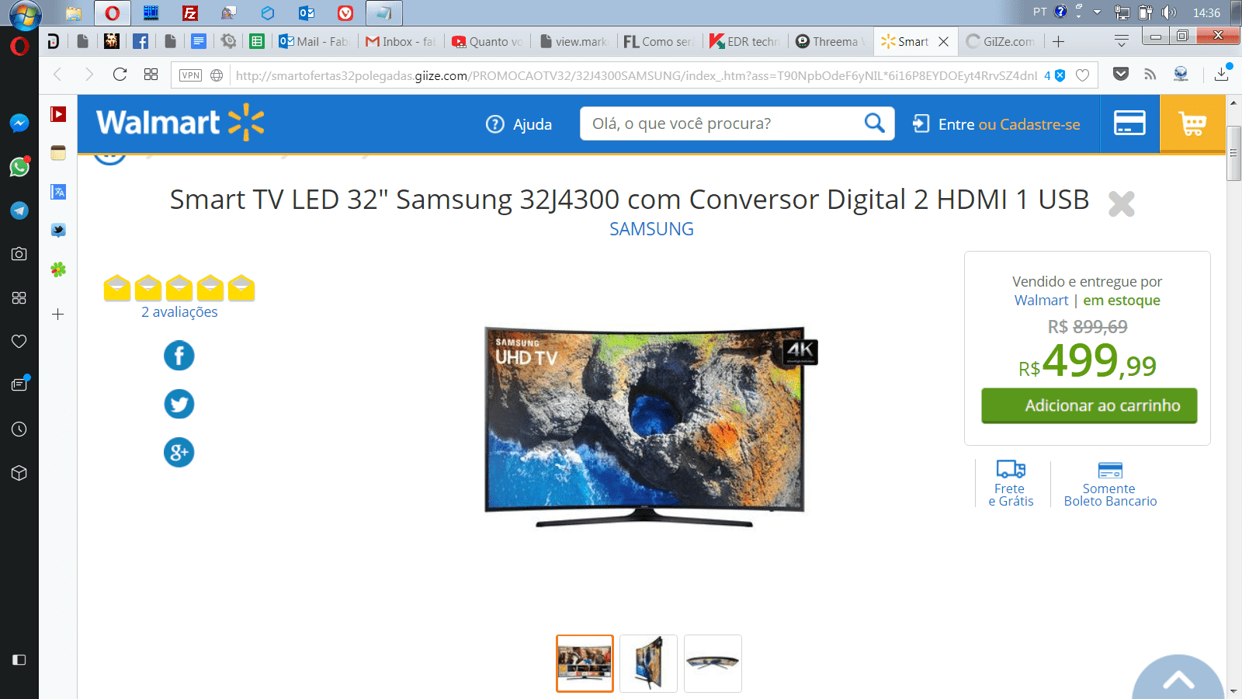The width and height of the screenshot is (1242, 699).
Task: Share product on Google Plus
Action: [179, 452]
